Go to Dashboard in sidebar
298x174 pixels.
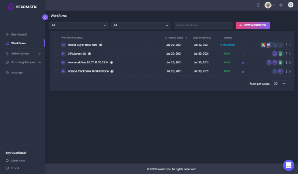[19, 35]
